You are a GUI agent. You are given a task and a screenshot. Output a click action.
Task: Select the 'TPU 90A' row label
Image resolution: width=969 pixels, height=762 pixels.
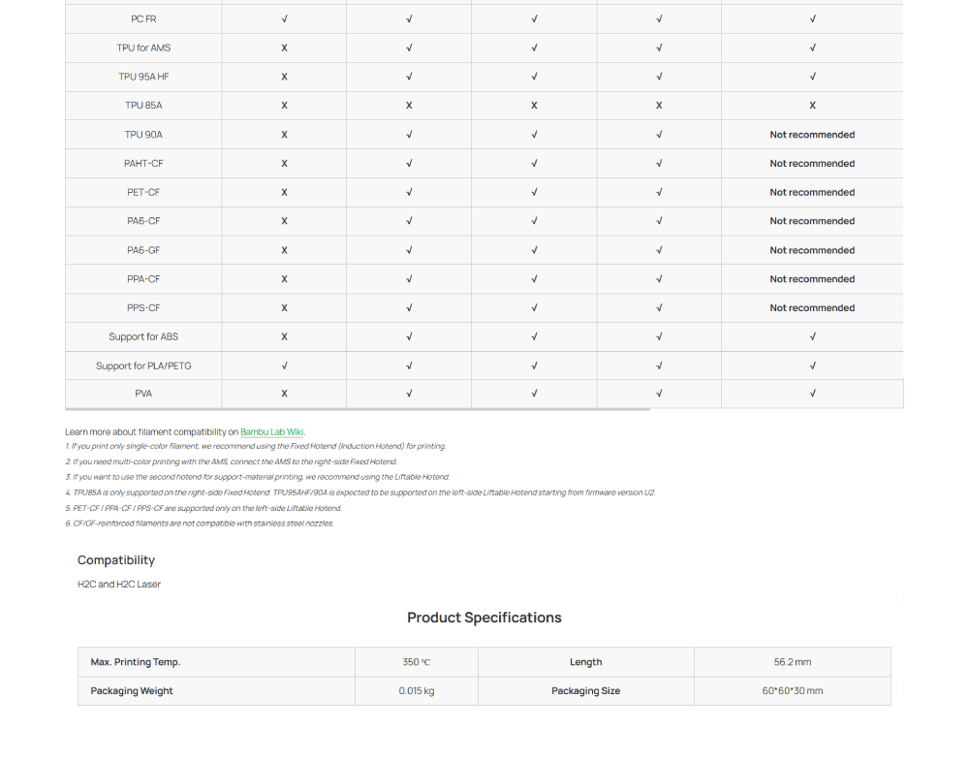143,134
